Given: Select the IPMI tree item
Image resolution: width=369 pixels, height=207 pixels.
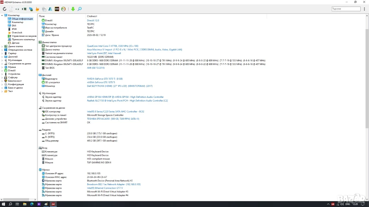Looking at the screenshot, I should (14, 29).
